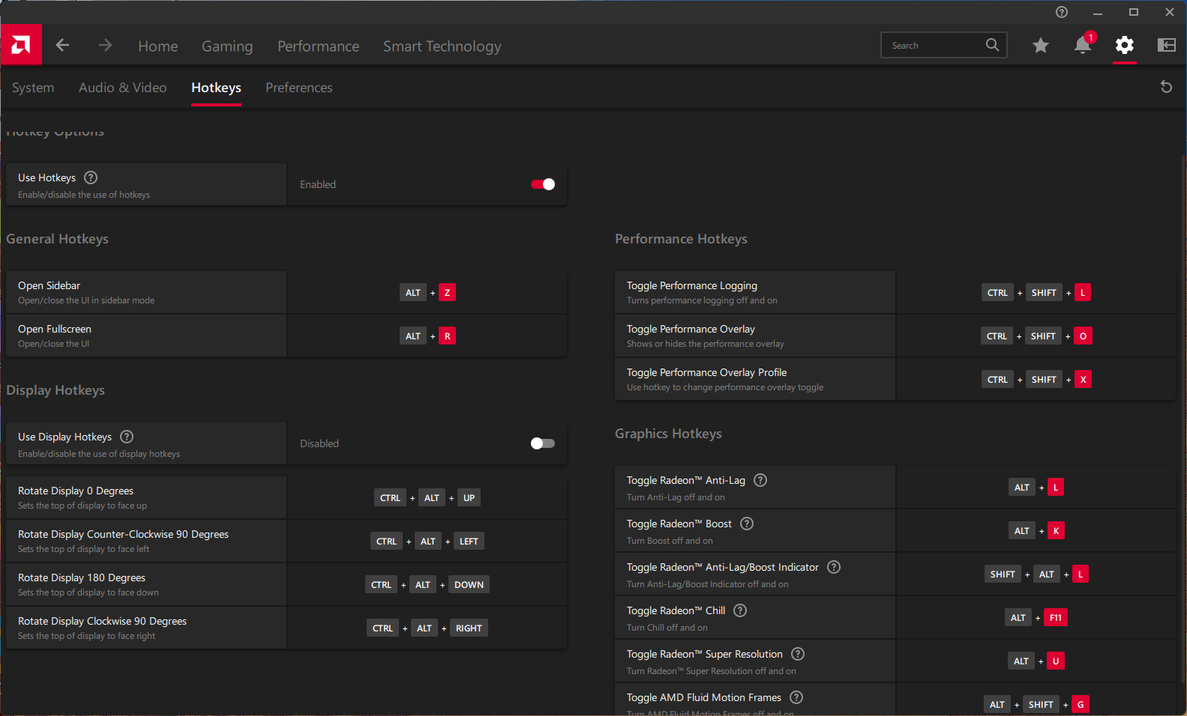Go back with the left arrow
The image size is (1187, 716).
click(x=62, y=46)
